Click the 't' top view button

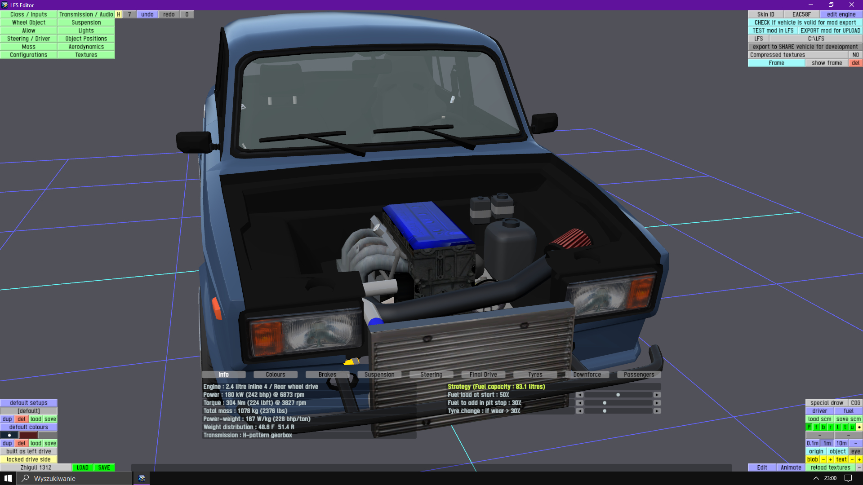pyautogui.click(x=845, y=427)
